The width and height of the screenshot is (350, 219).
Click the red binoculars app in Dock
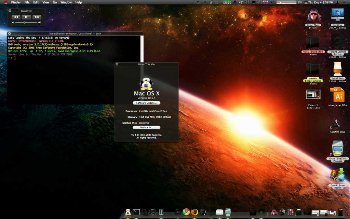[153, 212]
